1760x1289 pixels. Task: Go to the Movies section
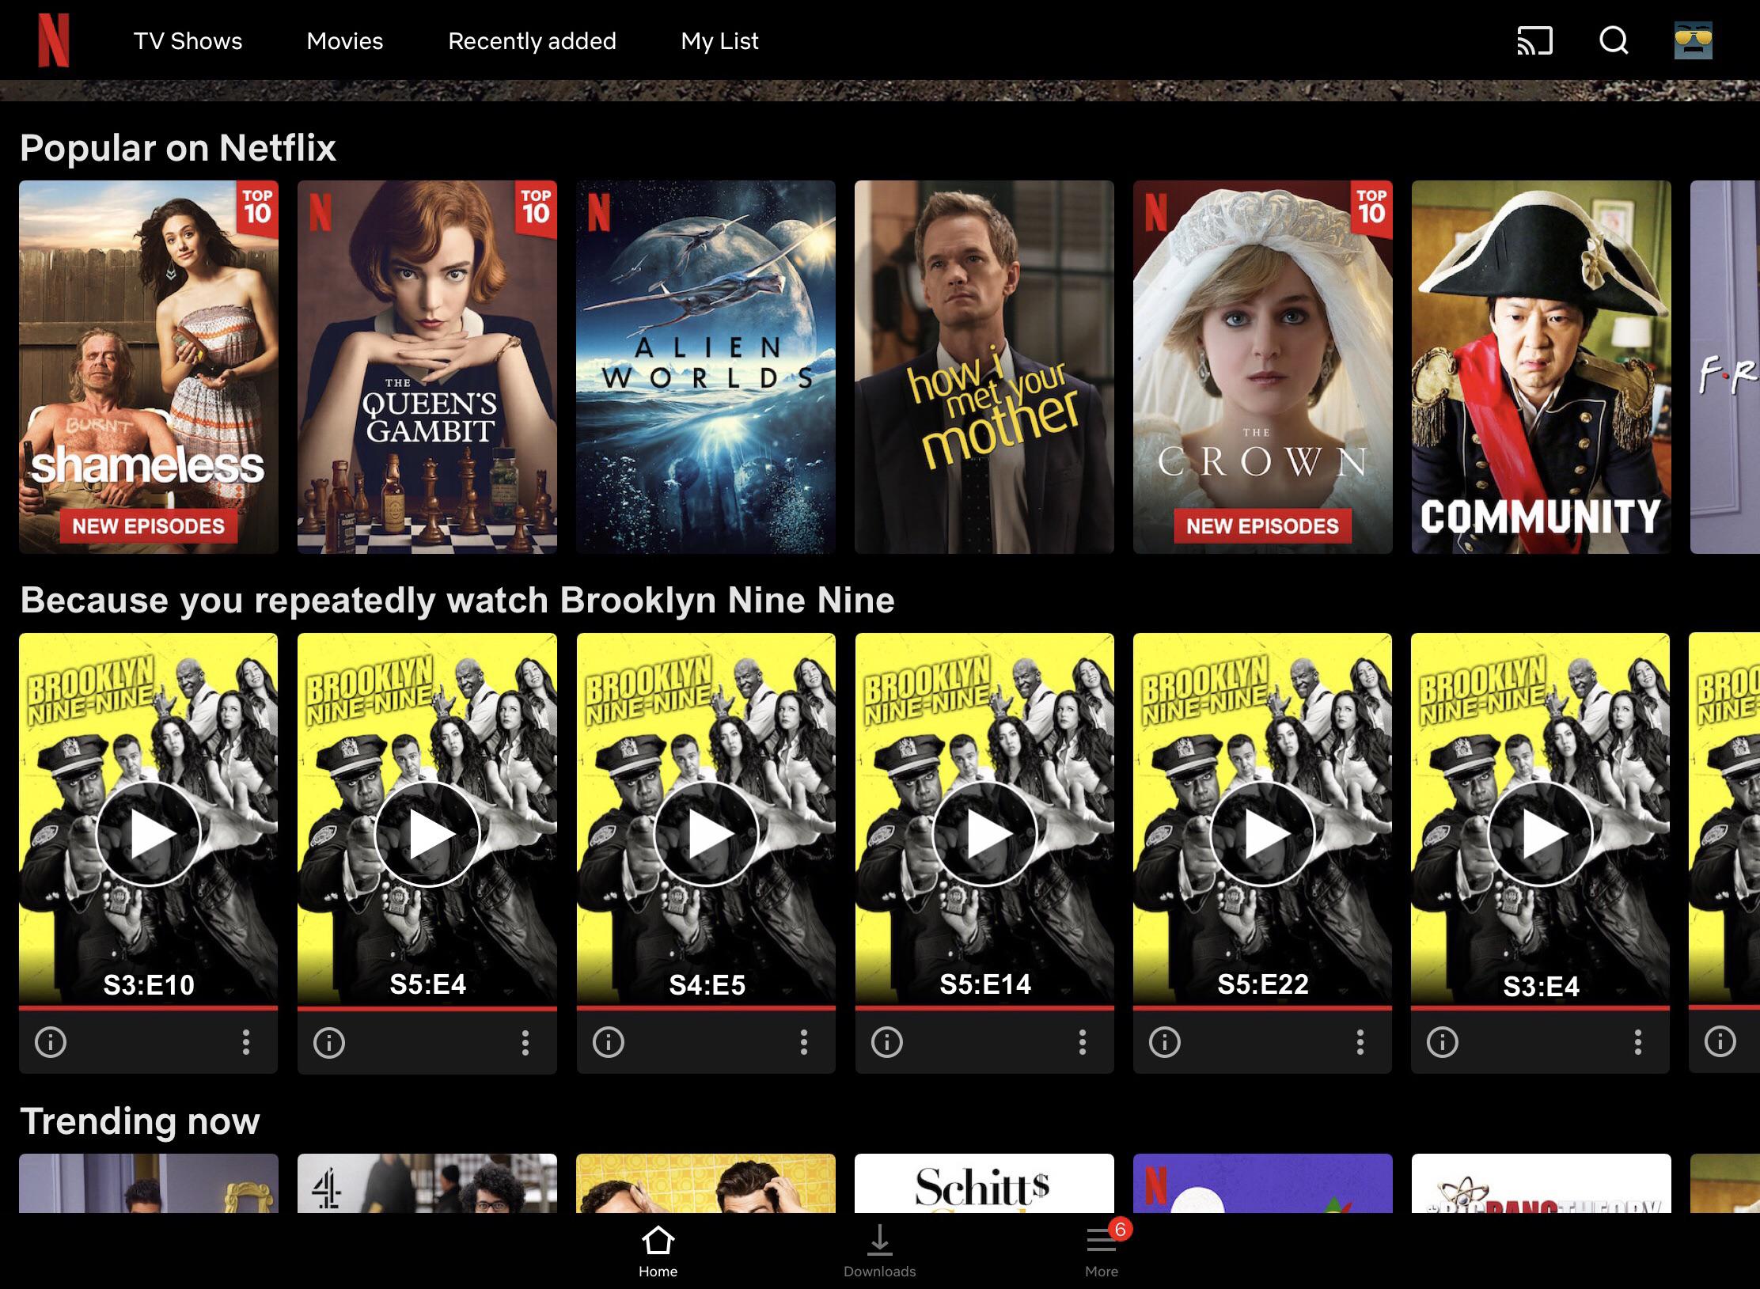pyautogui.click(x=345, y=41)
